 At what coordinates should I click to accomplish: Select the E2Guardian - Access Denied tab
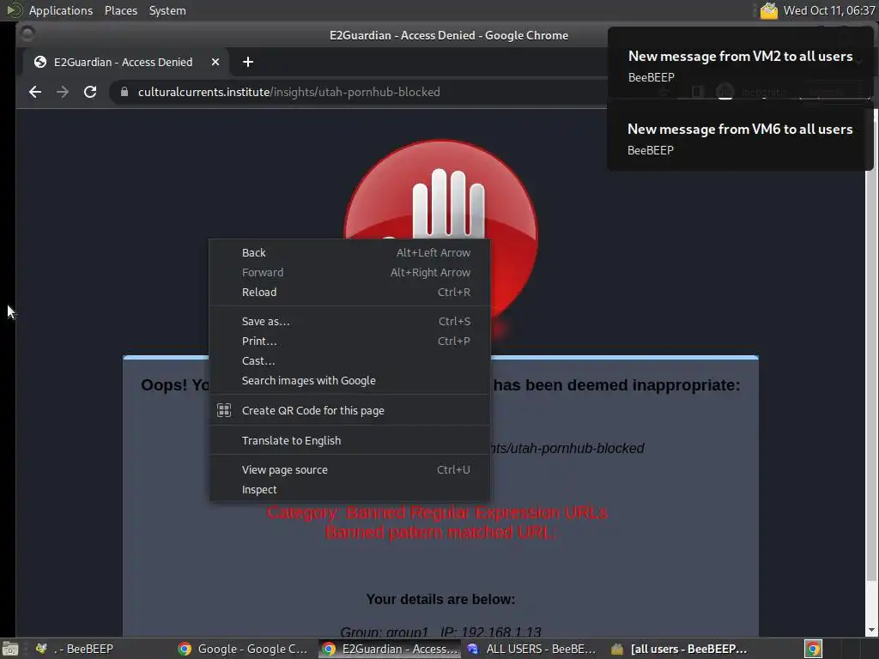126,62
